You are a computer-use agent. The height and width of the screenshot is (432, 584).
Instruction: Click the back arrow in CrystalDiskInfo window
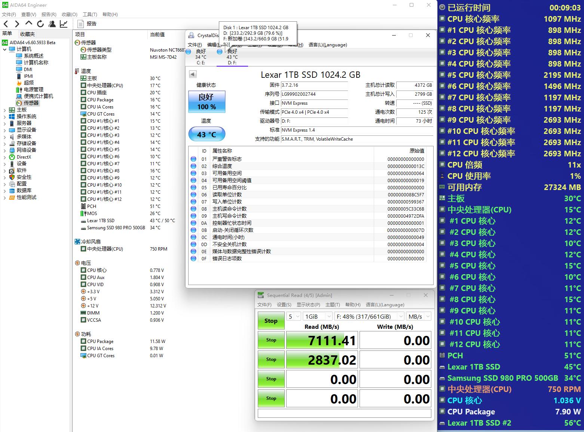pyautogui.click(x=192, y=74)
